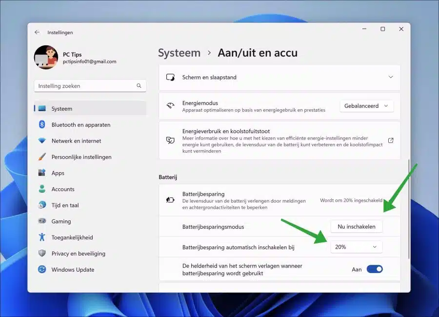Viewport: 439px width, 317px height.
Task: Open Toegankelijkheid accessibility figure icon
Action: (42, 237)
